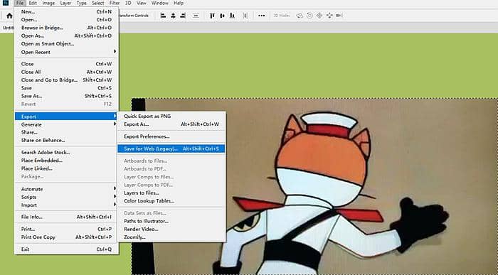Select the align left edges icon
498x275 pixels.
163,16
